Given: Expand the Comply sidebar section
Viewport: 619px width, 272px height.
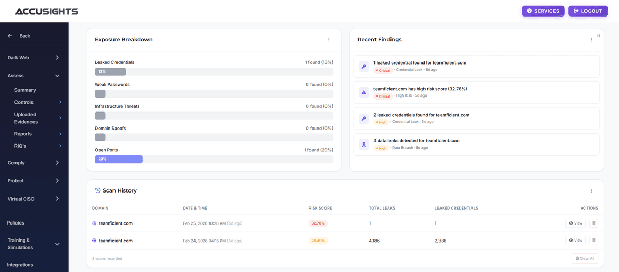Looking at the screenshot, I should [x=57, y=163].
